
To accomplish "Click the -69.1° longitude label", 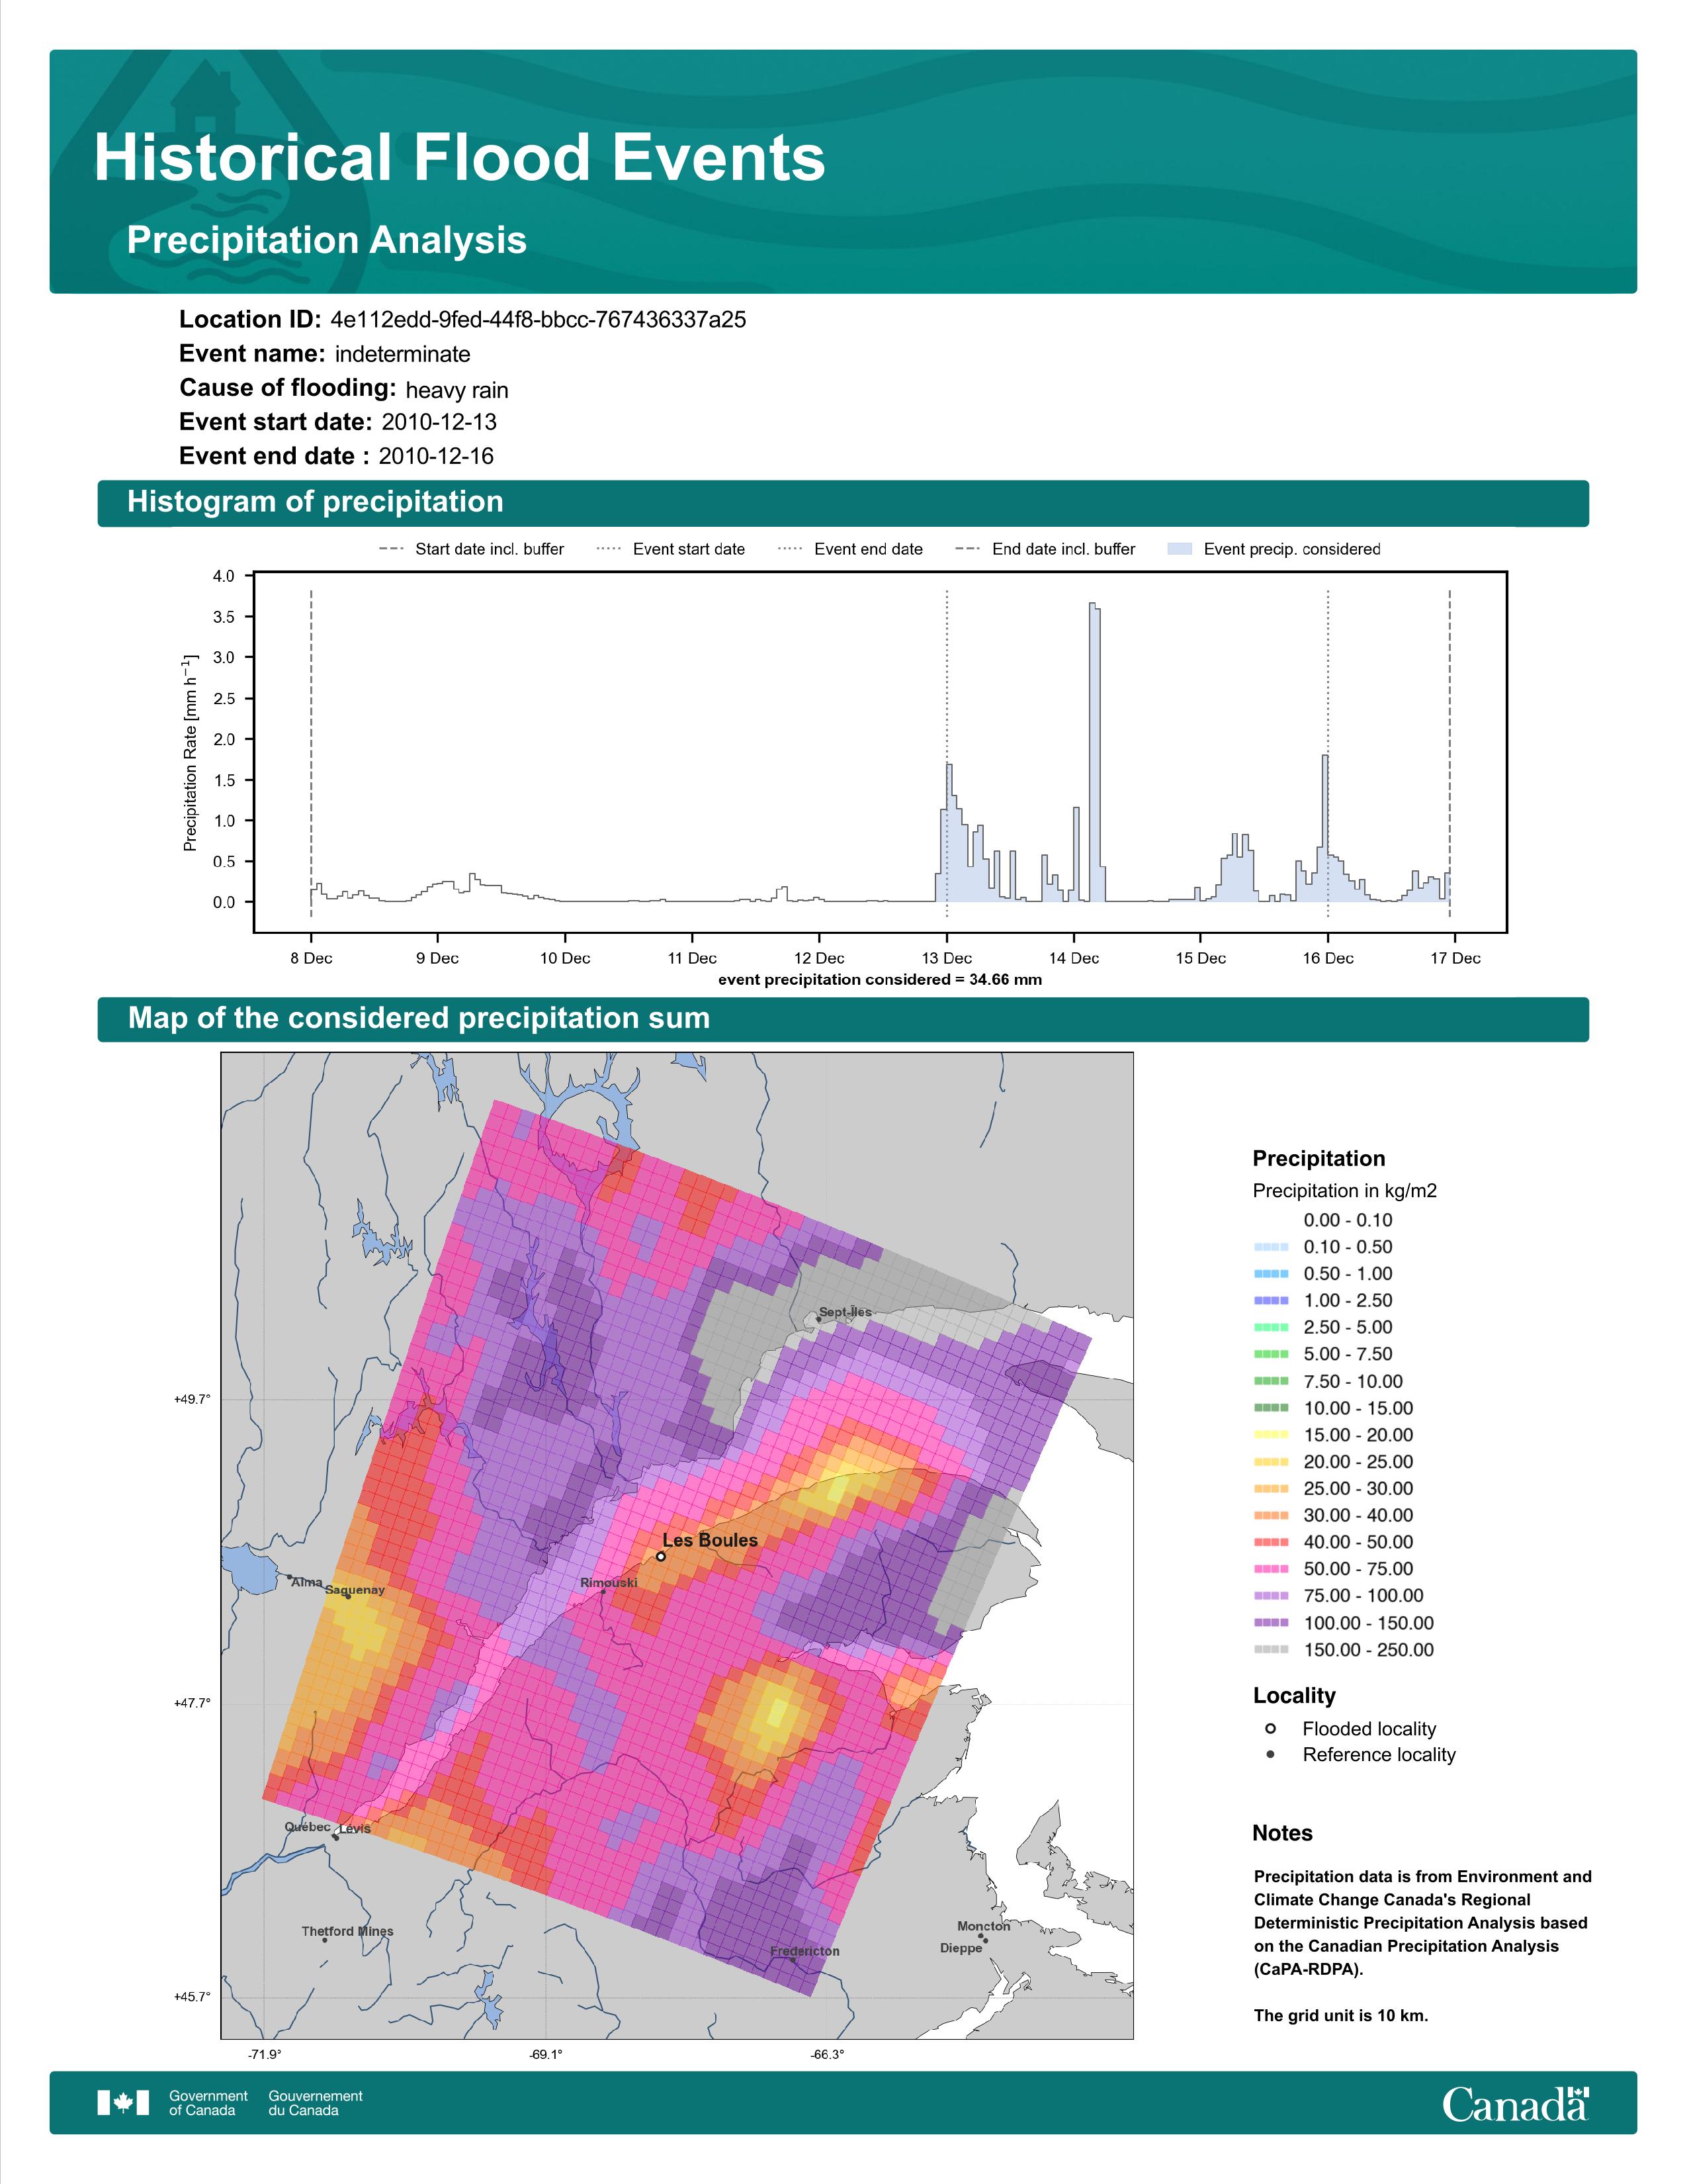I will point(546,2054).
